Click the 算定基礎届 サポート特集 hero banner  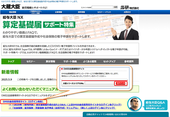(x=70, y=27)
